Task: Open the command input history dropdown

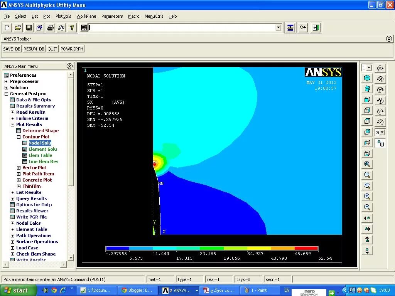Action: pos(279,27)
